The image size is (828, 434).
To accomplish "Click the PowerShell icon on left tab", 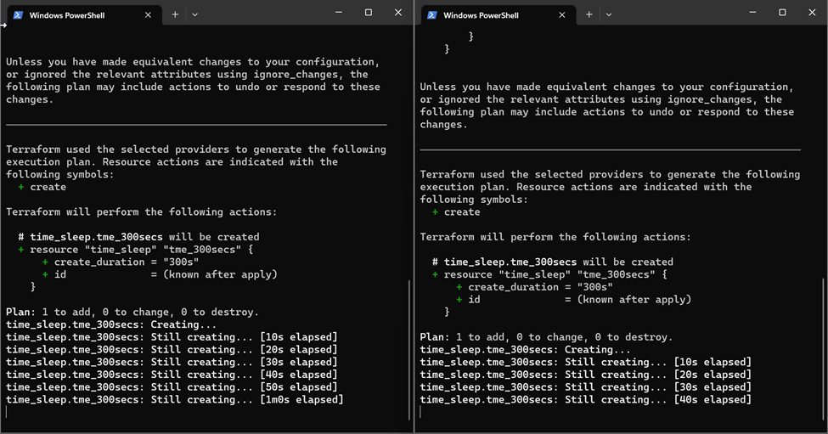I will [x=18, y=14].
